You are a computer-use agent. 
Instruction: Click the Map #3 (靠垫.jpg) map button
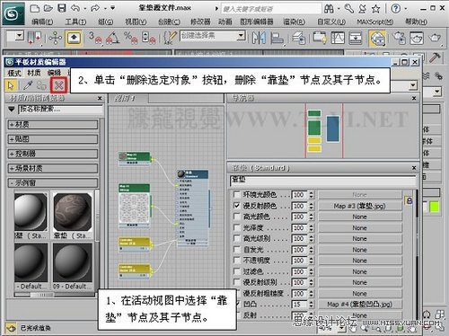(359, 206)
